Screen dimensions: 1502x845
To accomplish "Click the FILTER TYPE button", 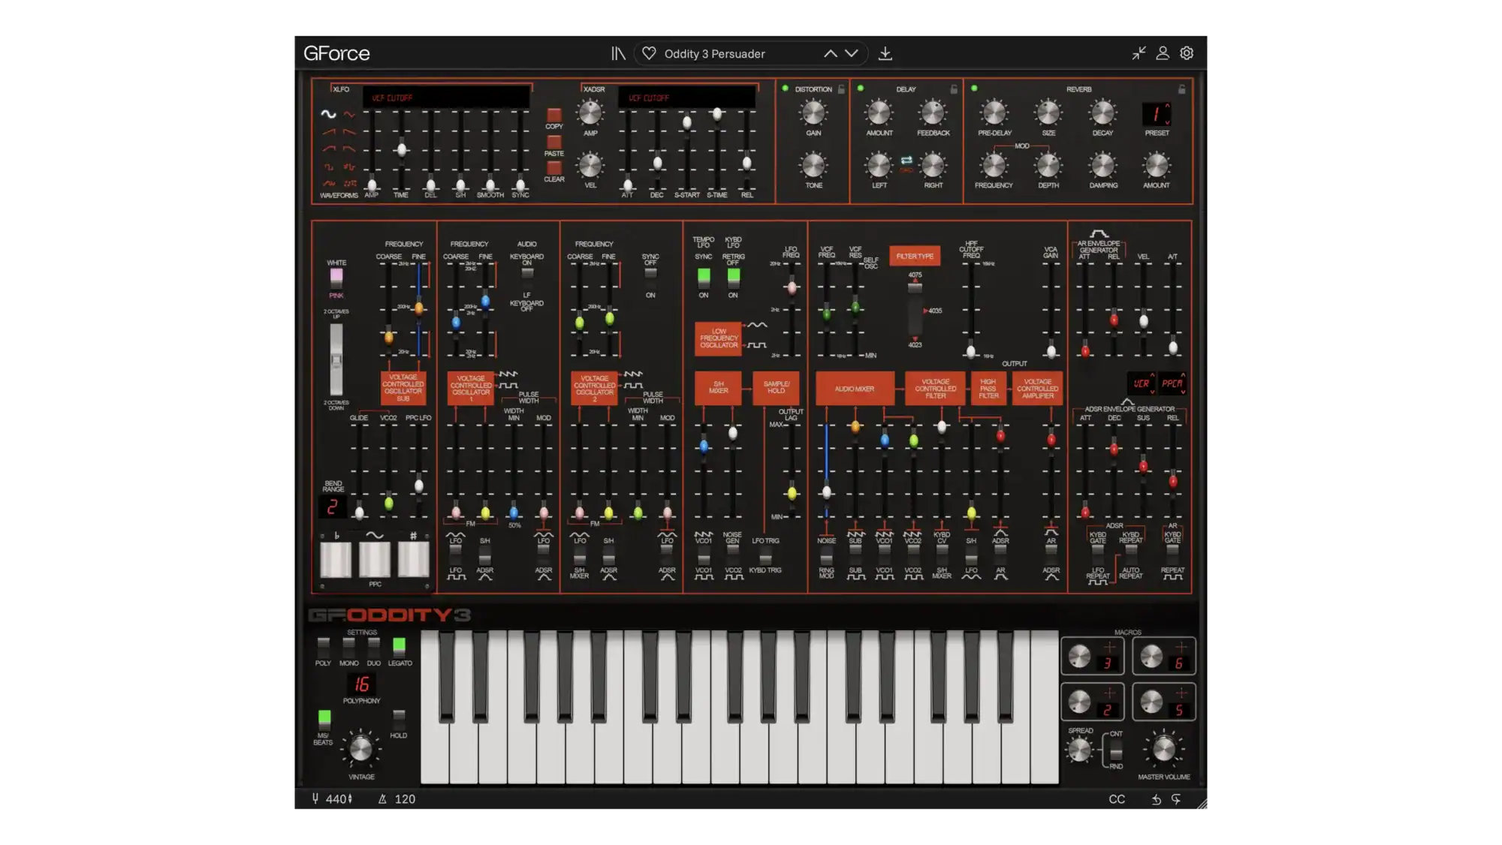I will click(x=914, y=256).
